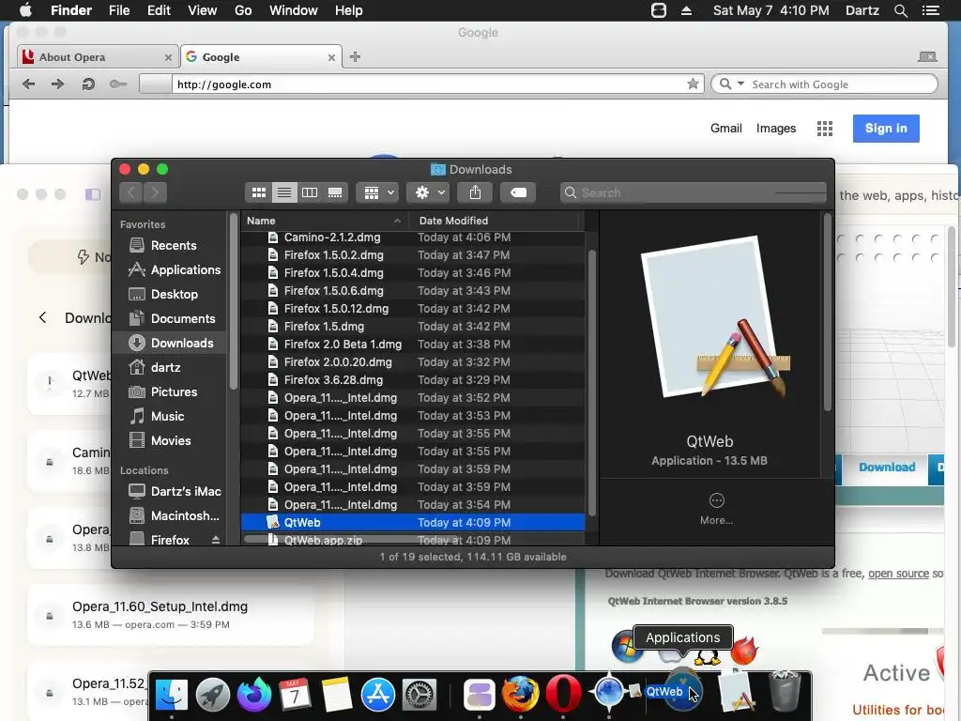The height and width of the screenshot is (721, 961).
Task: Click More… in the preview pane
Action: (x=716, y=510)
